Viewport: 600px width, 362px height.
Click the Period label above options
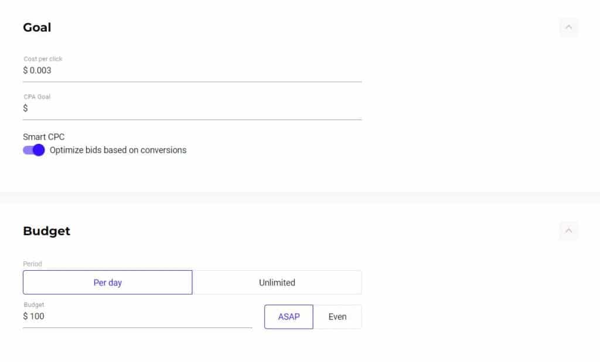click(32, 264)
